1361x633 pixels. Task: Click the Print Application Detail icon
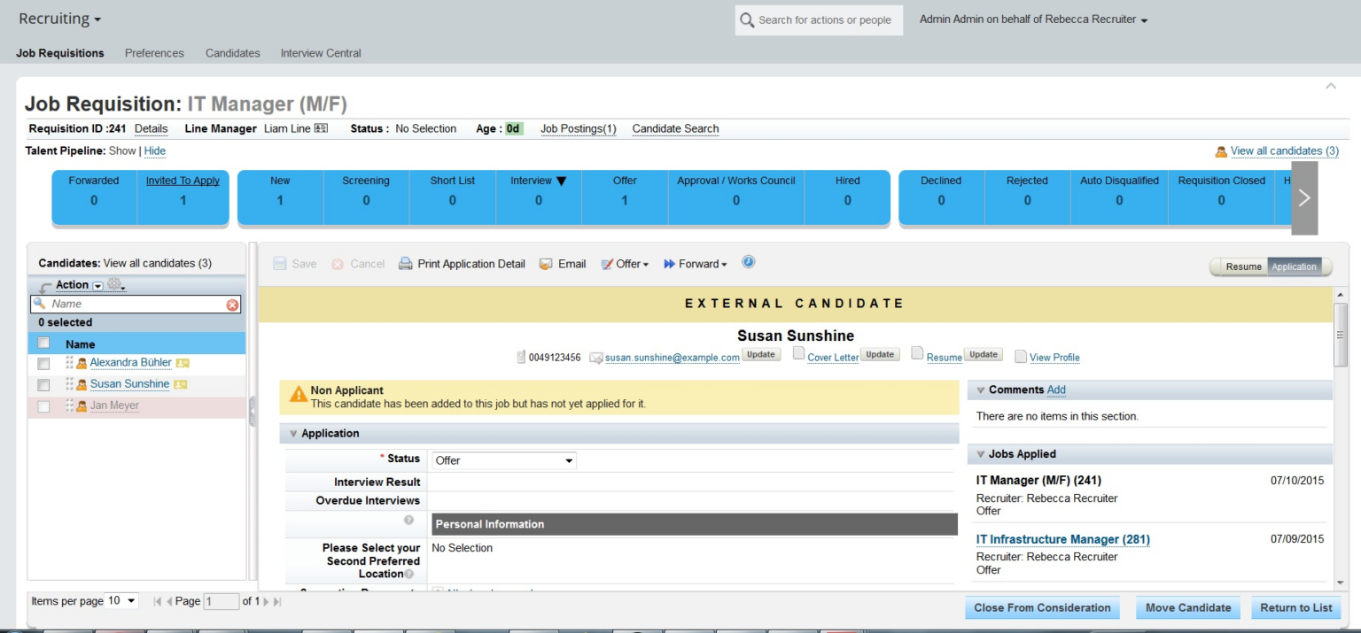[405, 263]
